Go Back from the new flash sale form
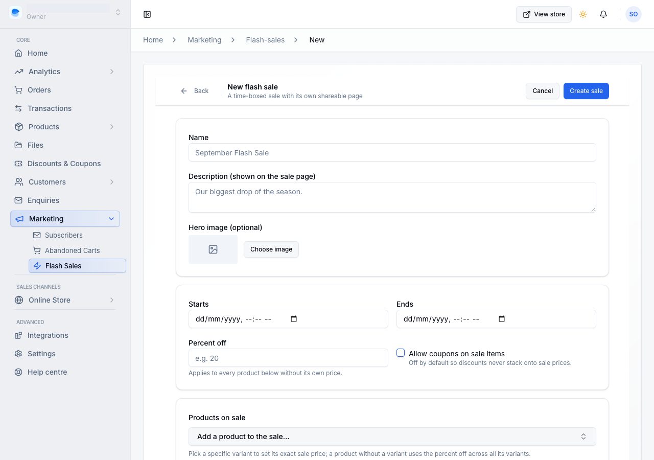Screen dimensions: 654x460 195,91
